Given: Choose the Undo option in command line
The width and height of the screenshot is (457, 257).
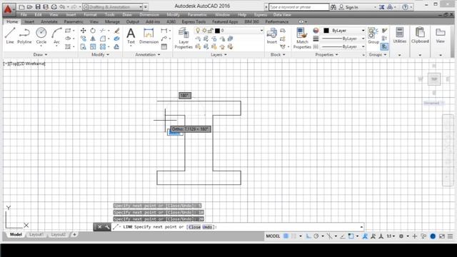Looking at the screenshot, I should click(x=207, y=227).
